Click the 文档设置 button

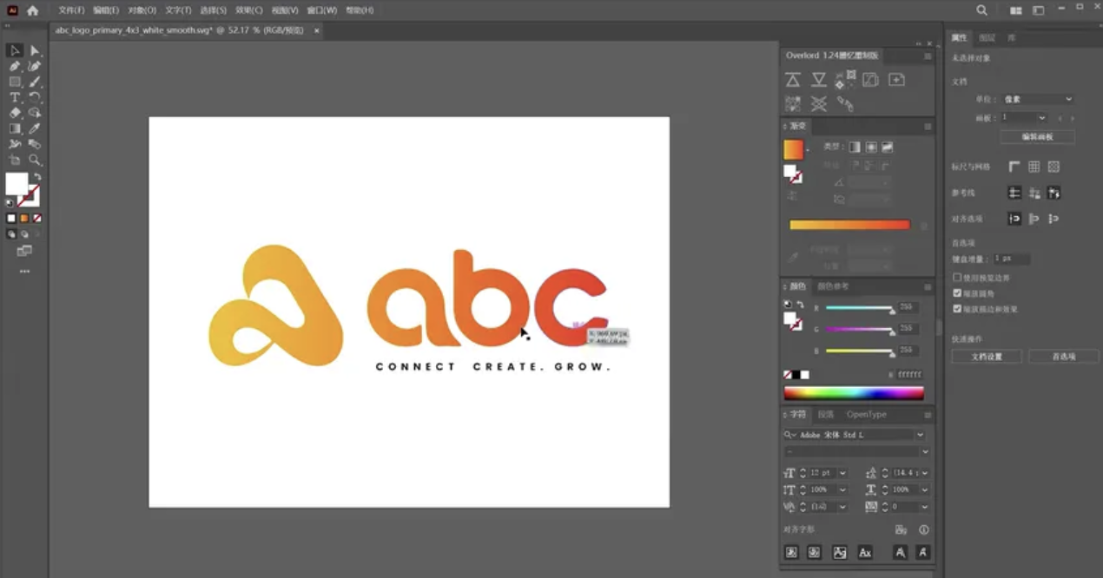point(987,357)
